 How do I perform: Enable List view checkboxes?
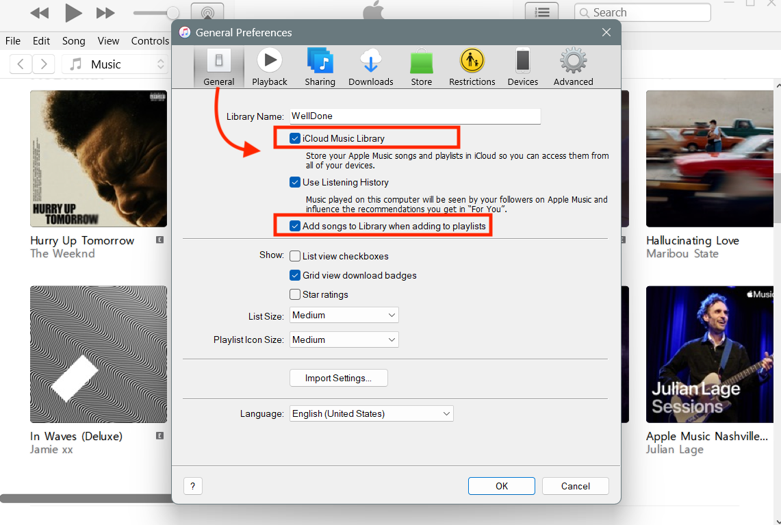pyautogui.click(x=295, y=256)
